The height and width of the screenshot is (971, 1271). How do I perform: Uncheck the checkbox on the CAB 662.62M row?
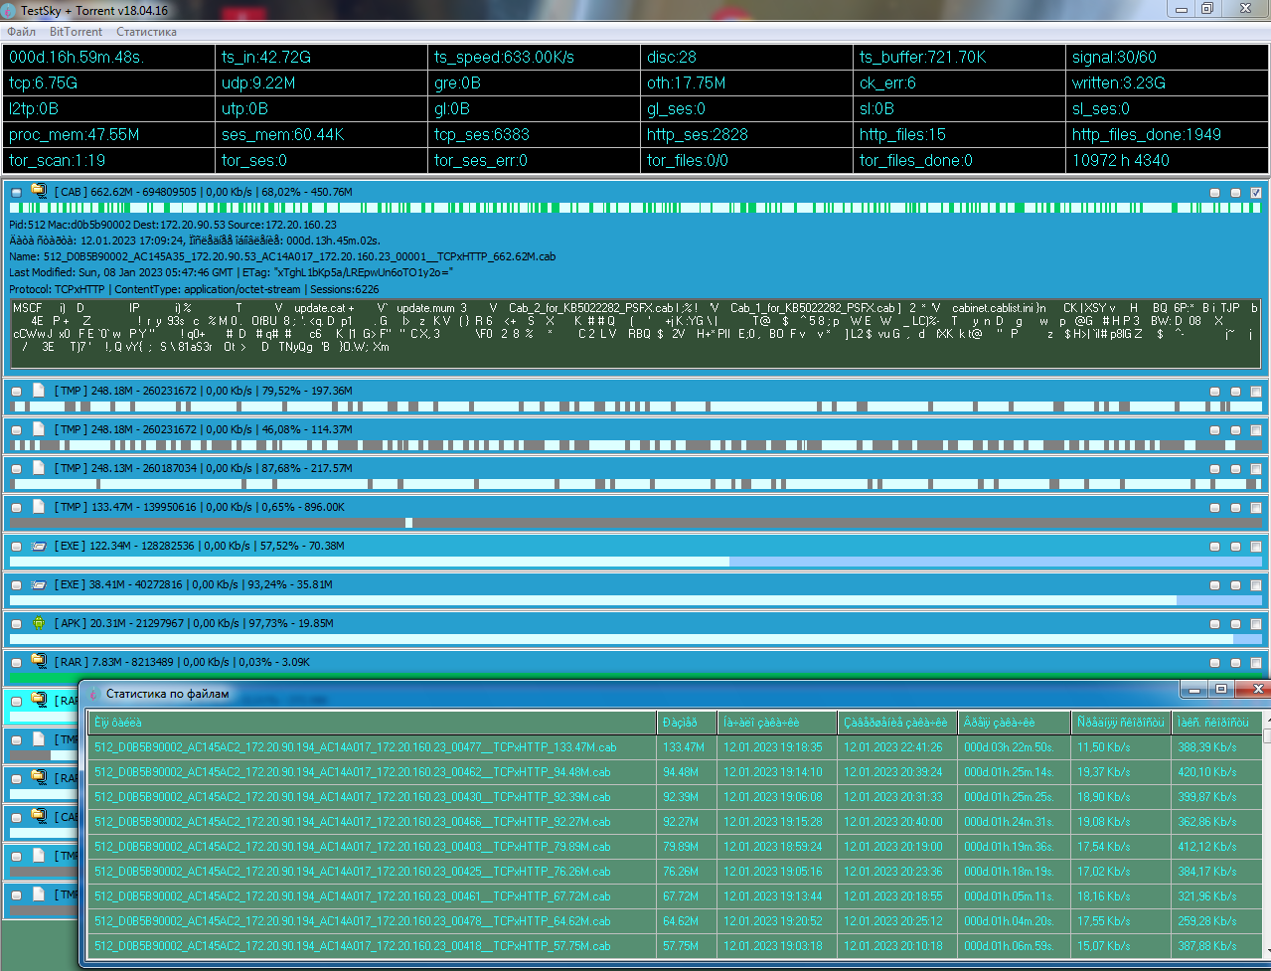(1256, 193)
